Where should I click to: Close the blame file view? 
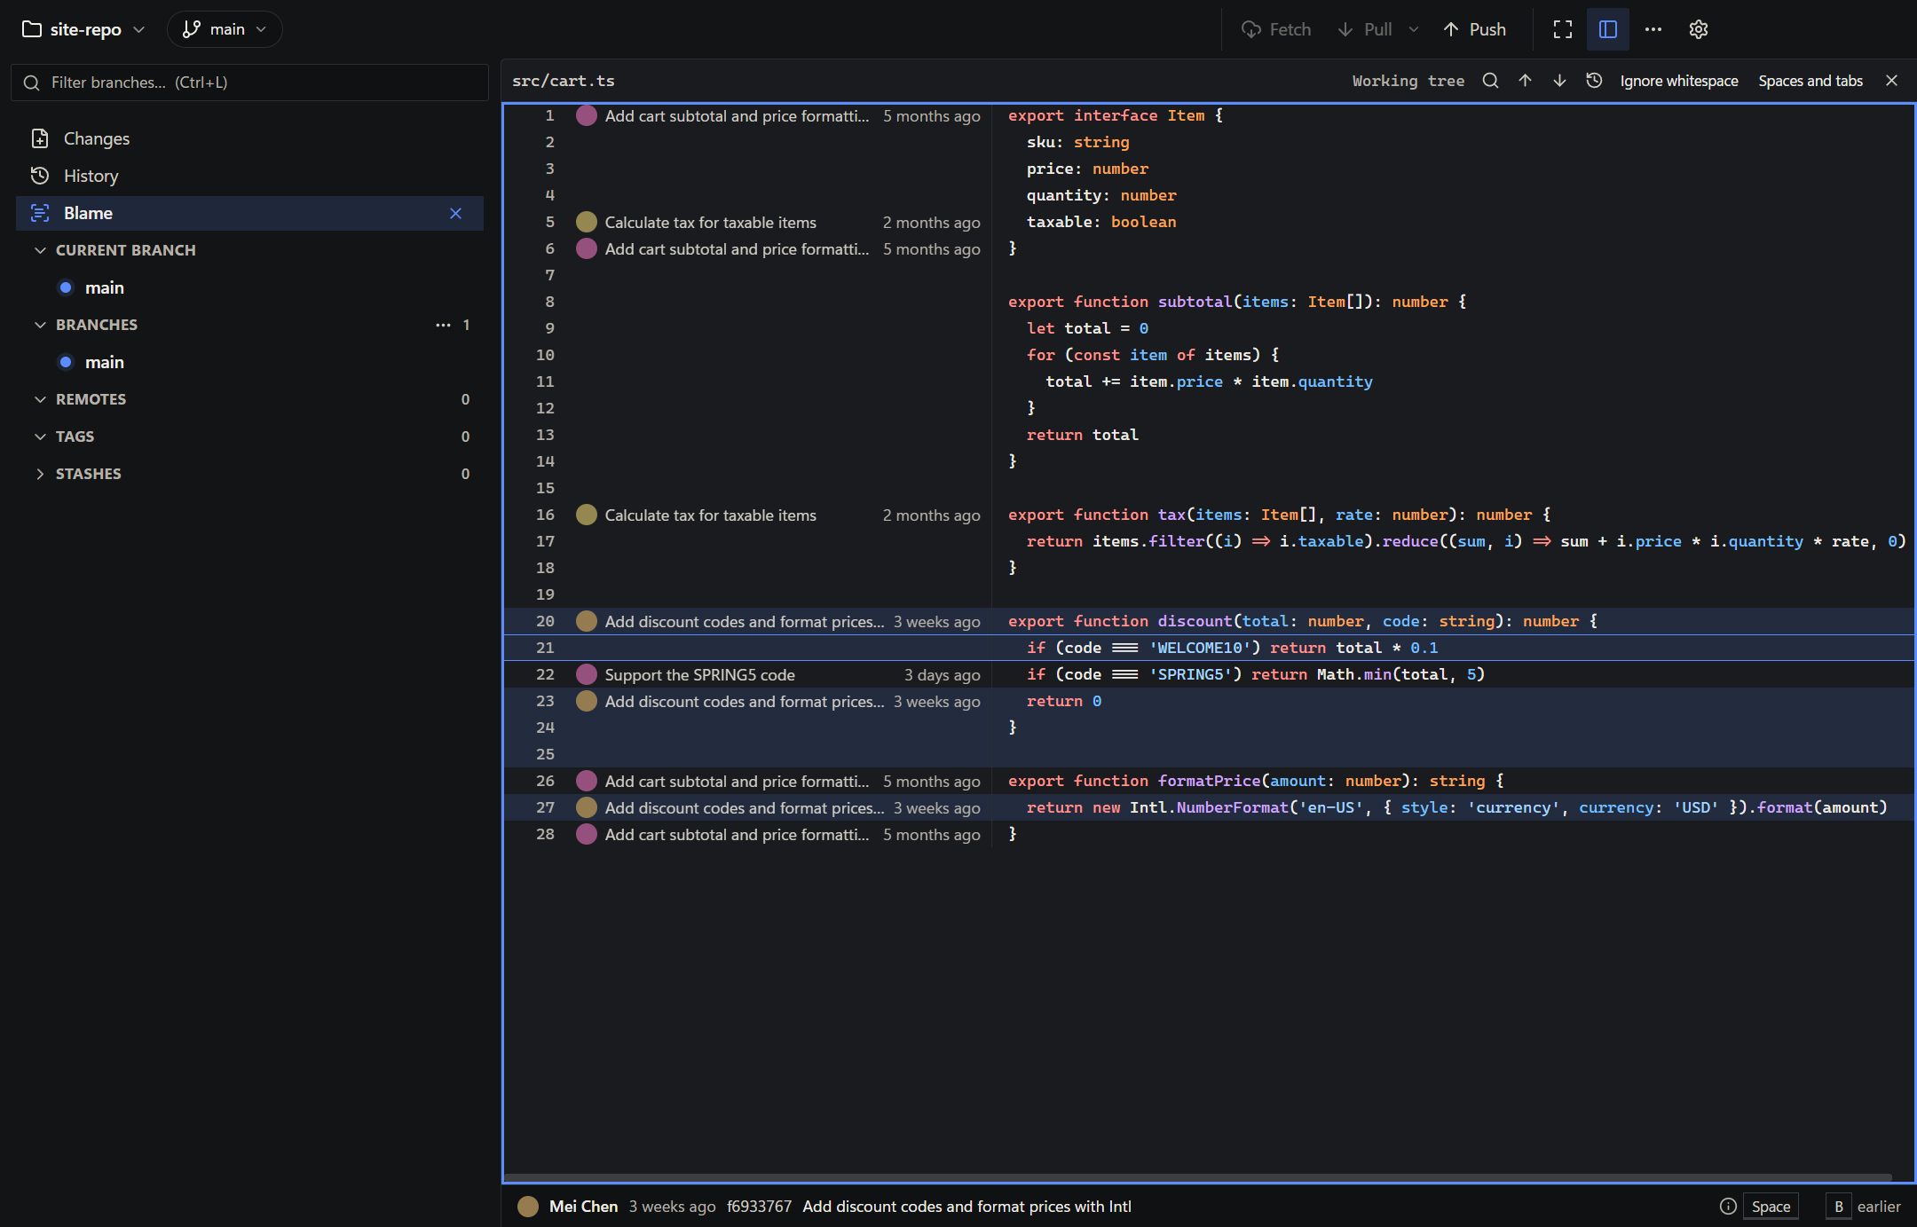pos(1892,81)
